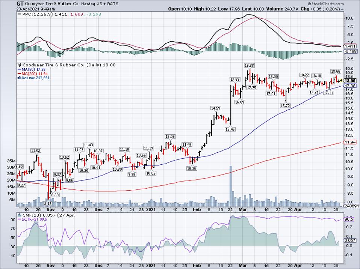Click the 17.21 price label
This screenshot has width=360, height=269.
pos(314,92)
